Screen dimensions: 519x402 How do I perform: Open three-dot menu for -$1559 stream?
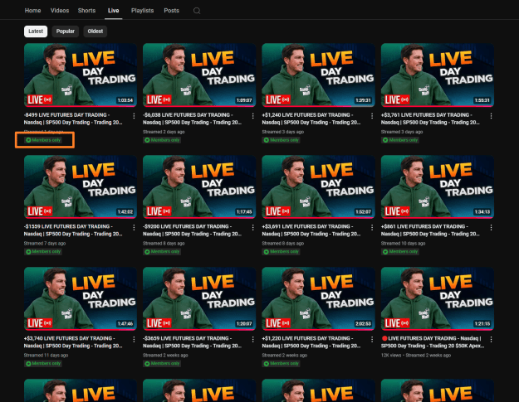click(x=134, y=228)
